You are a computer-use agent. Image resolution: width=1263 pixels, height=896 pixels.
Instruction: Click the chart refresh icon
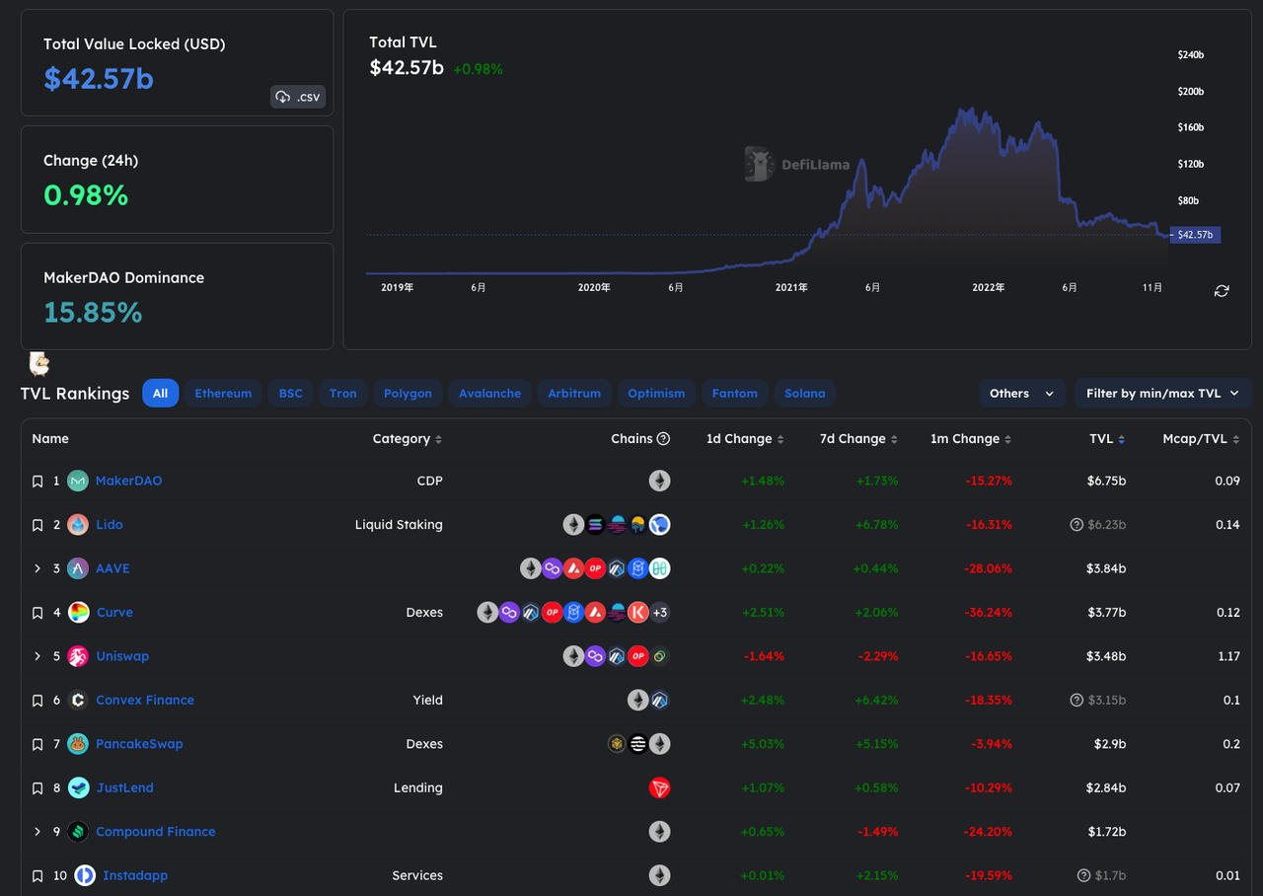[x=1222, y=291]
